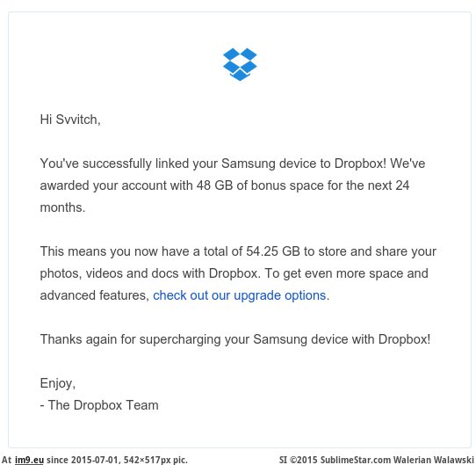The width and height of the screenshot is (476, 465).
Task: Click the word 'months.' ending the first paragraph
Action: coord(62,207)
